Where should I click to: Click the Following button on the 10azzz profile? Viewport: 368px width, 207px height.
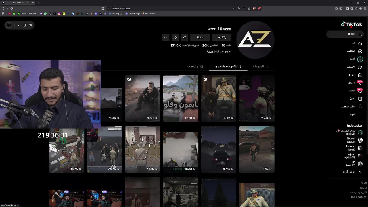coord(221,37)
